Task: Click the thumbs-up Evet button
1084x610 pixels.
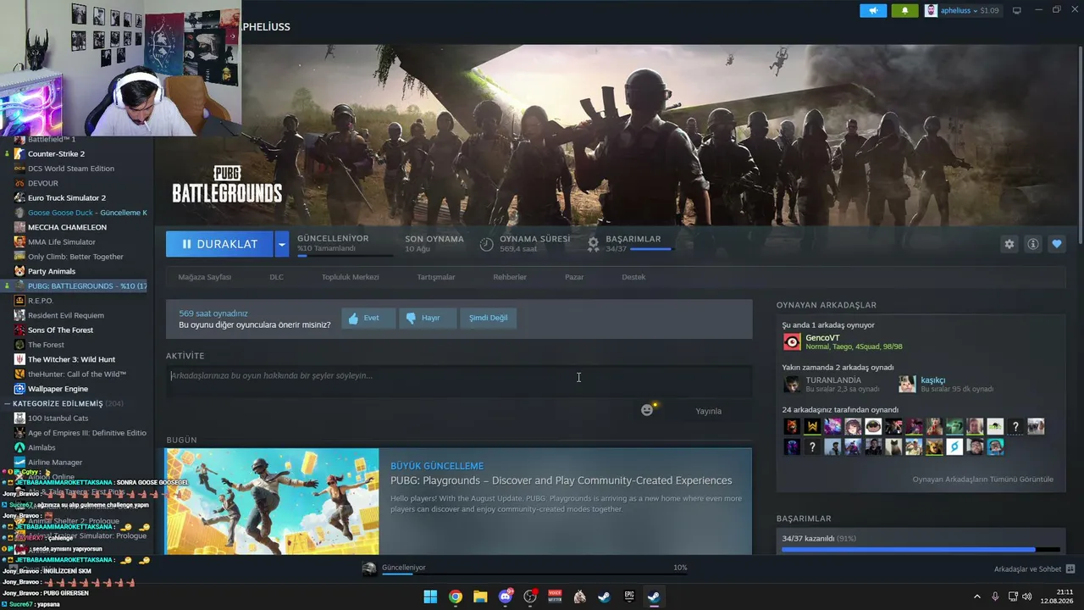Action: pos(368,318)
